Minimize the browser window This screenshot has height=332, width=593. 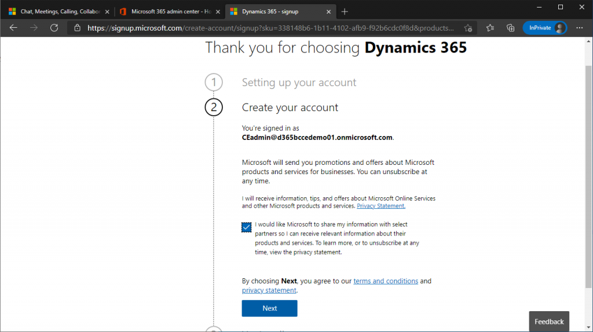pos(539,7)
